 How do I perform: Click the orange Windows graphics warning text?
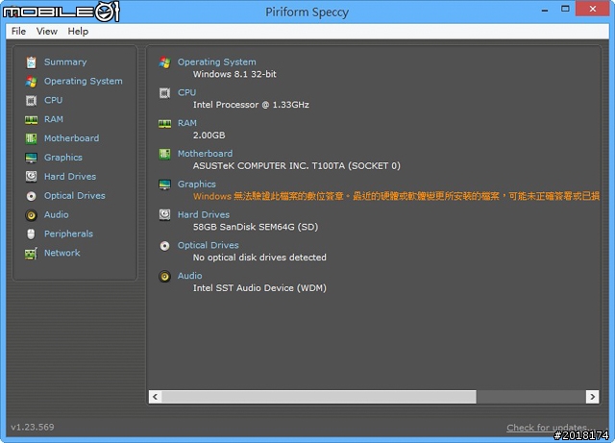tap(396, 196)
